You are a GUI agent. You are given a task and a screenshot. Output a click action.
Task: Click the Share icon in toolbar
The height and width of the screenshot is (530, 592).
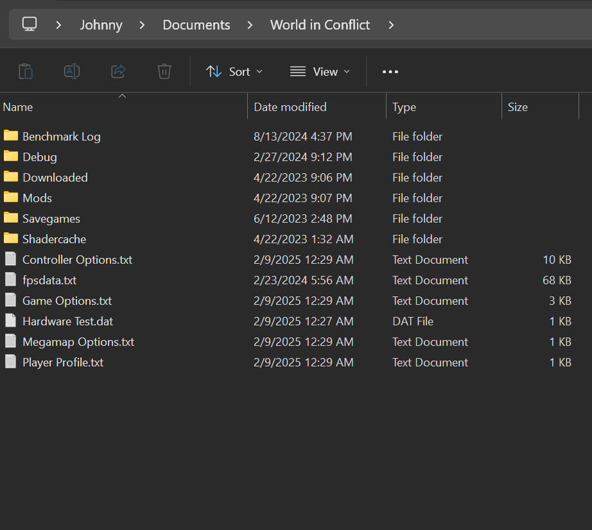[118, 71]
